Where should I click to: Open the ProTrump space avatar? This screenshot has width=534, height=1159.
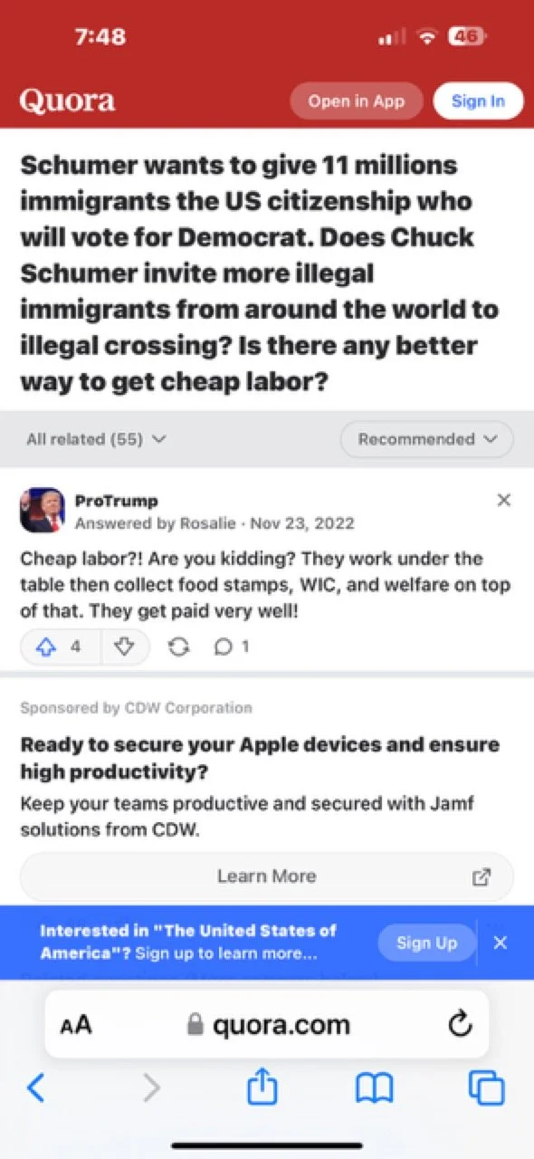[43, 511]
